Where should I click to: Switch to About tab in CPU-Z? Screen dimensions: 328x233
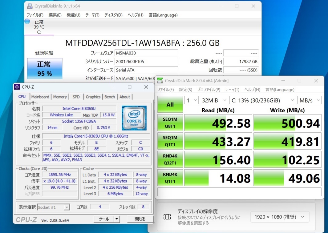(x=125, y=97)
